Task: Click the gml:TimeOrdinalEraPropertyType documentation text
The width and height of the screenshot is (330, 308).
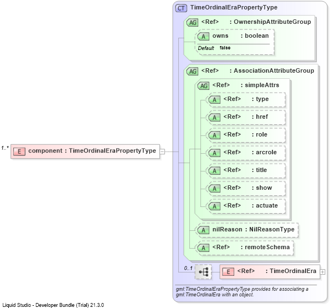Action: click(x=242, y=292)
